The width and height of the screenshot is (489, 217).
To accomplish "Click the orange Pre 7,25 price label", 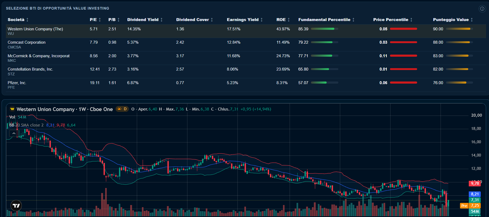I will click(x=470, y=206).
